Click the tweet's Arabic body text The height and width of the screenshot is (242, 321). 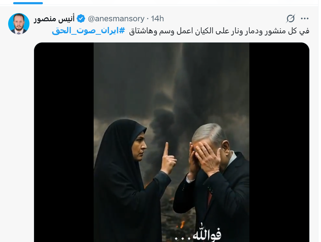[x=219, y=31]
